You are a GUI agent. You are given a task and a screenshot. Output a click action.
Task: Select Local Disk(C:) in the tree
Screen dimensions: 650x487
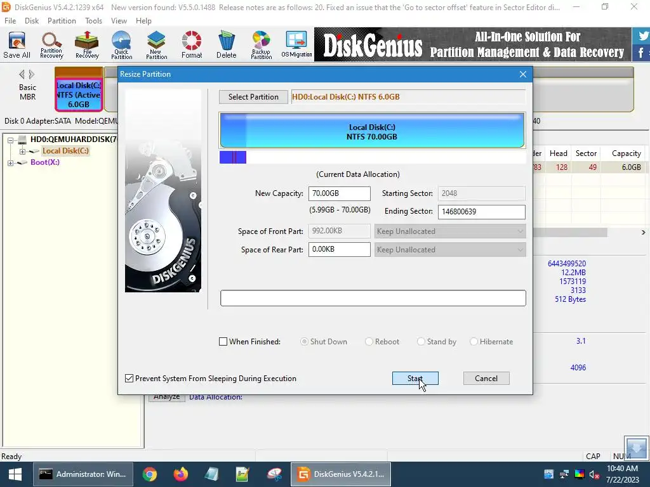65,151
